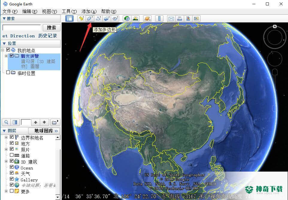
Task: Disable the 边界和地名 layer checkbox
Action: pyautogui.click(x=12, y=137)
